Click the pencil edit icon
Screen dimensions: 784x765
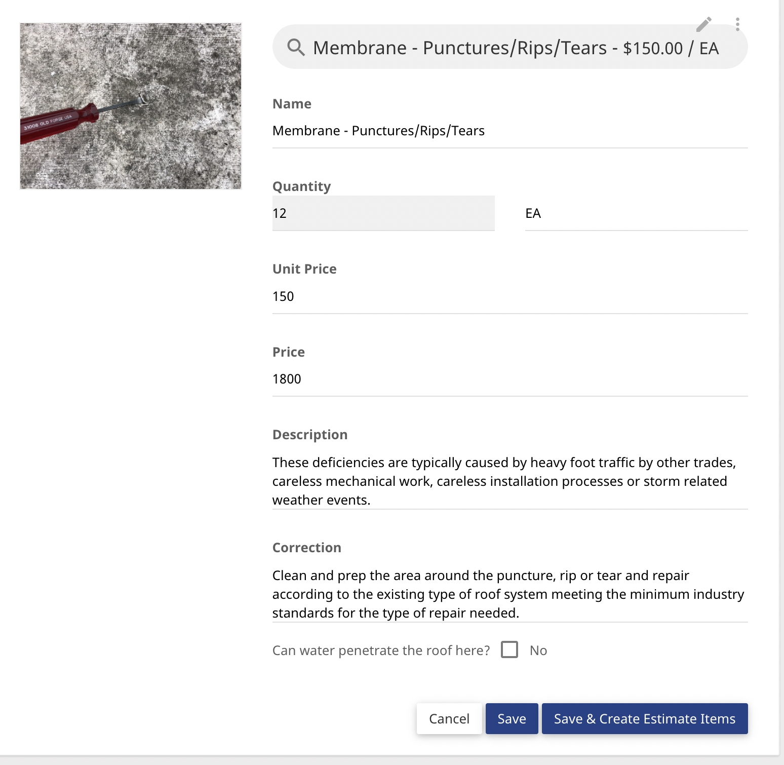[x=703, y=24]
